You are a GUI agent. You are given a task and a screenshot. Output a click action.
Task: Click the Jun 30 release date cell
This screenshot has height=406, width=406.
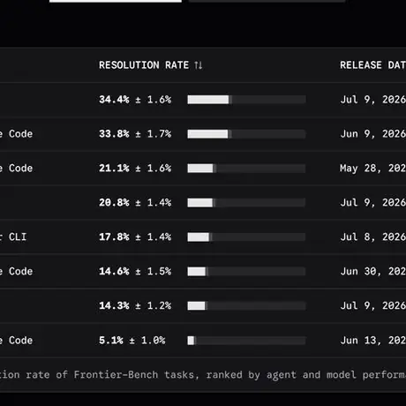coord(373,271)
